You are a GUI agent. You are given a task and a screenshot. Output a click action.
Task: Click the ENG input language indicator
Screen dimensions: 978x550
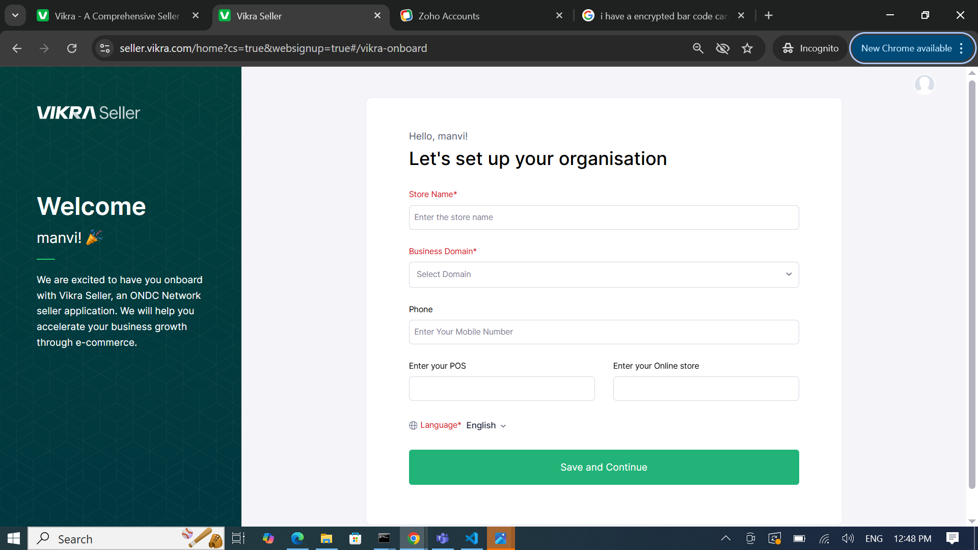(x=874, y=538)
